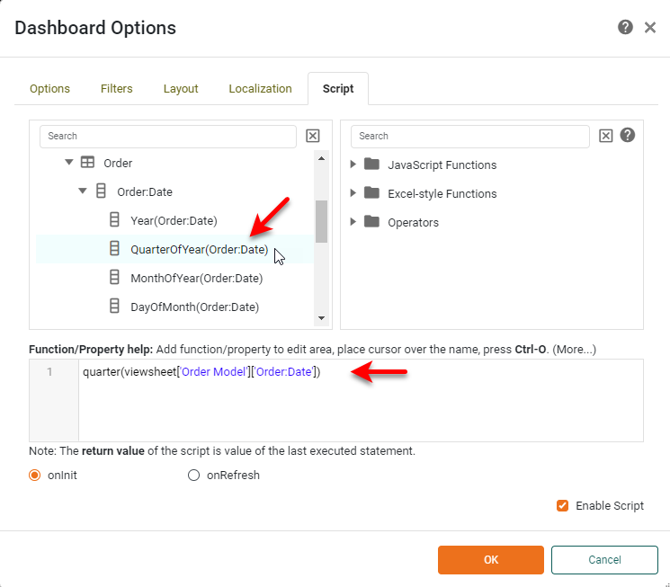The height and width of the screenshot is (587, 670).
Task: Clear the left tree search box
Action: [313, 136]
